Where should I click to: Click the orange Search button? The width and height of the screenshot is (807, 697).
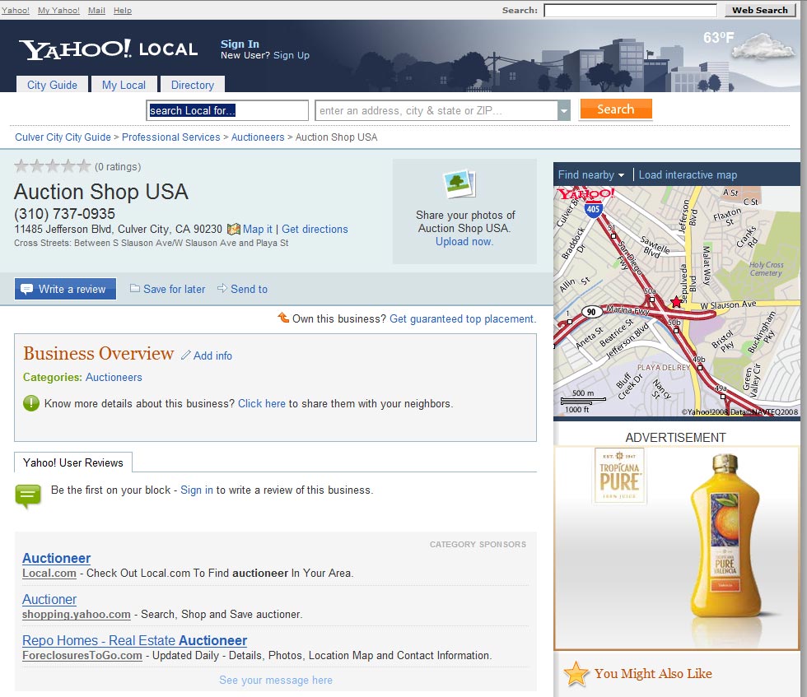tap(616, 109)
